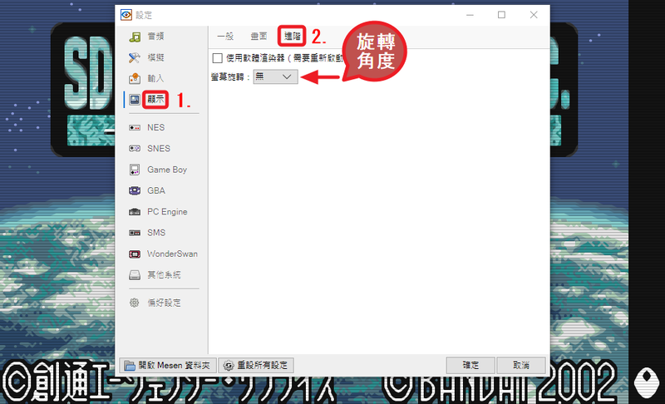Open the NES settings page
This screenshot has width=665, height=404.
click(156, 128)
